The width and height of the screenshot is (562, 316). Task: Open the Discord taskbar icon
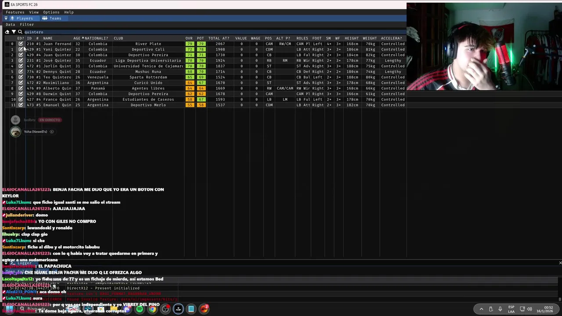point(126,309)
